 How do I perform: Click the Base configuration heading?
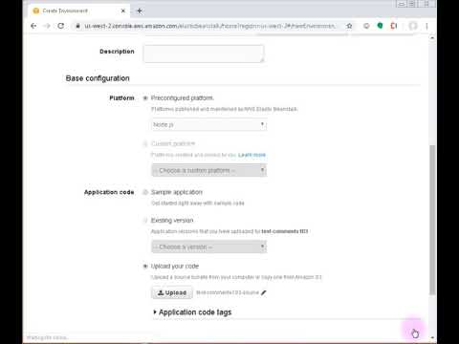(98, 78)
